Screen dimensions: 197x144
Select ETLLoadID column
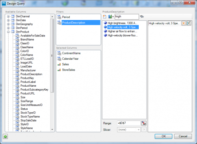click(27, 59)
